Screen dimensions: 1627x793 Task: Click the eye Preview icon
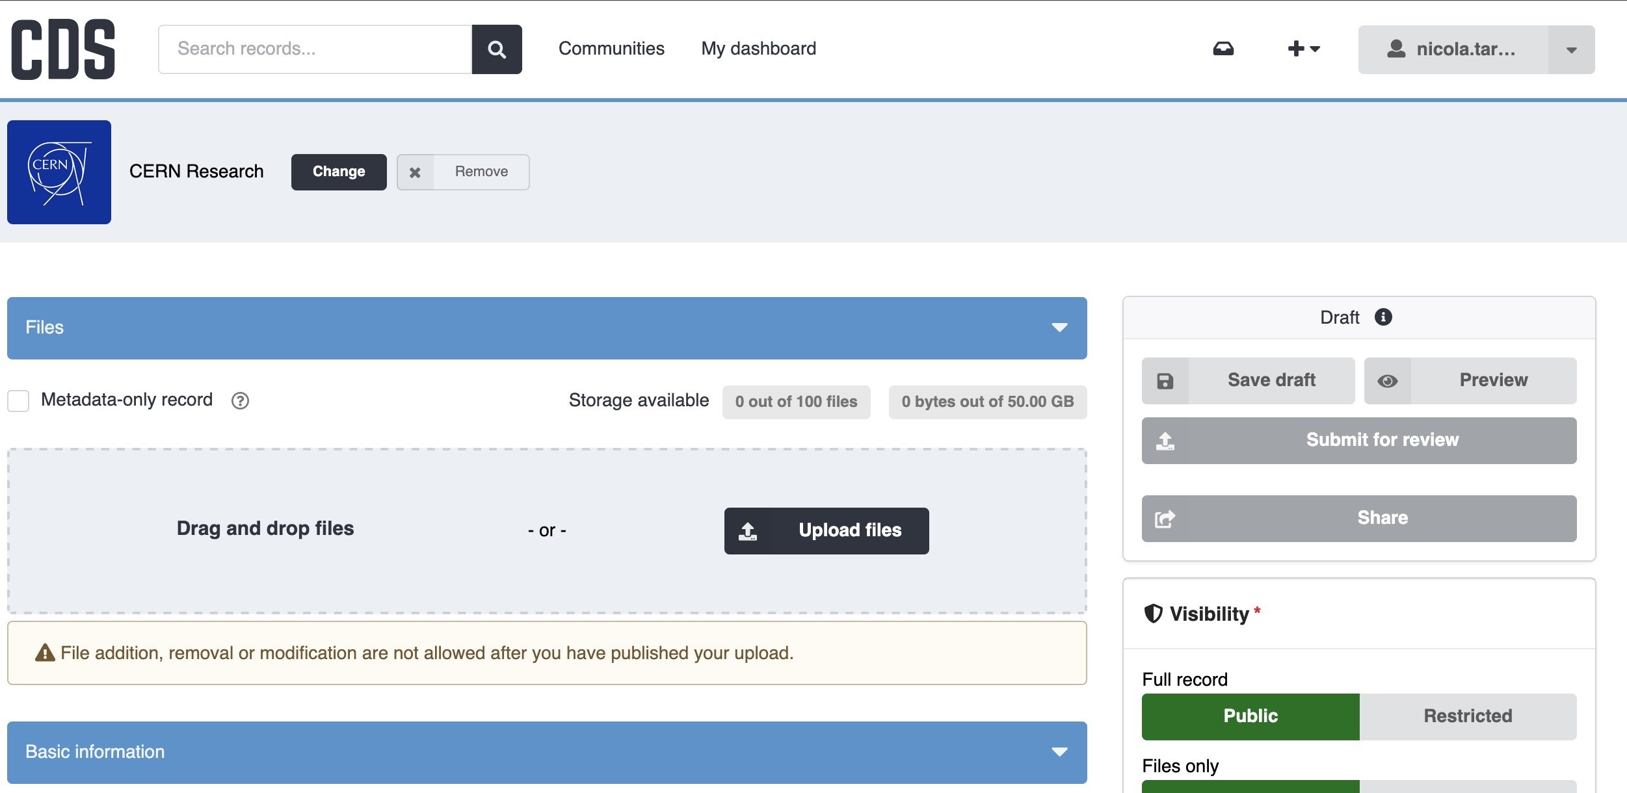[1387, 381]
